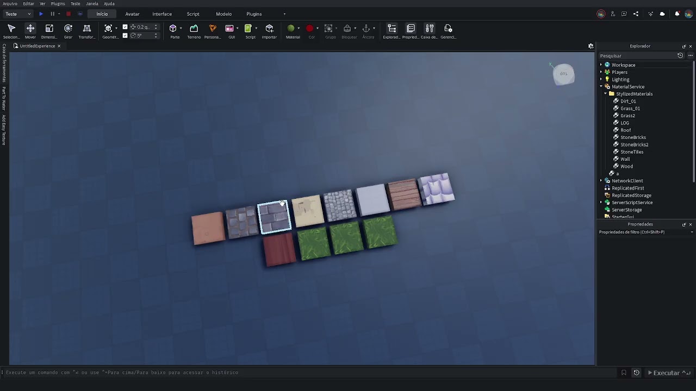Open notifications bell
Viewport: 696px width, 391px height.
coord(677,14)
